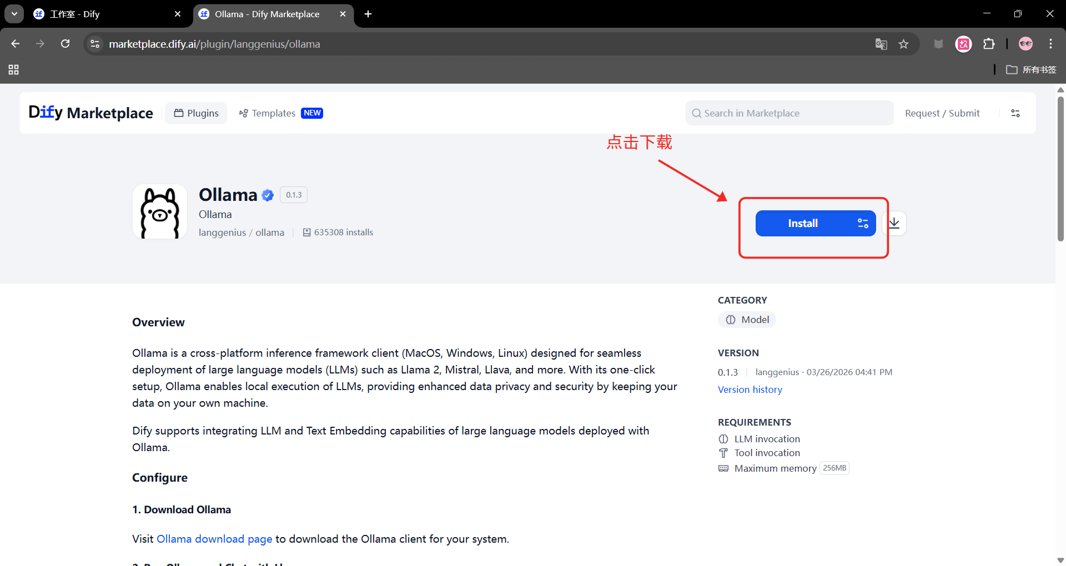Click the Configure heading
1066x566 pixels.
[x=160, y=478]
